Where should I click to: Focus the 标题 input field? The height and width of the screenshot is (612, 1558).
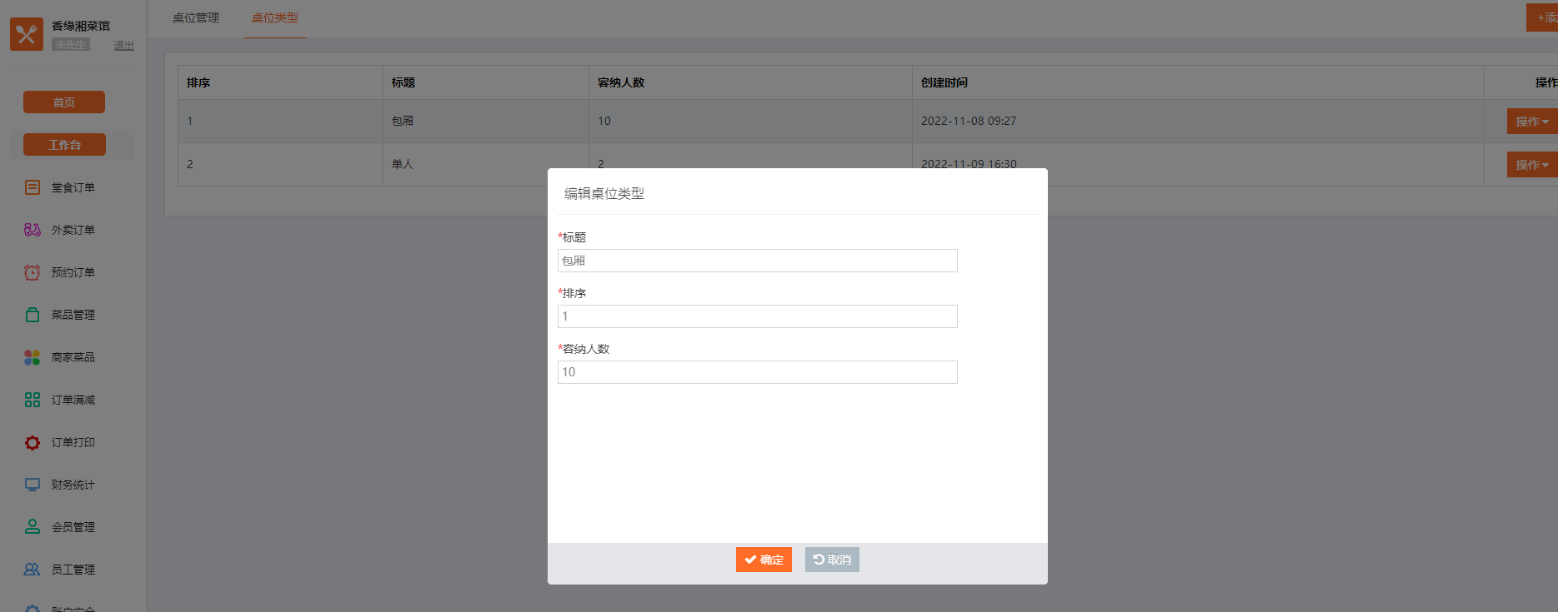tap(757, 261)
